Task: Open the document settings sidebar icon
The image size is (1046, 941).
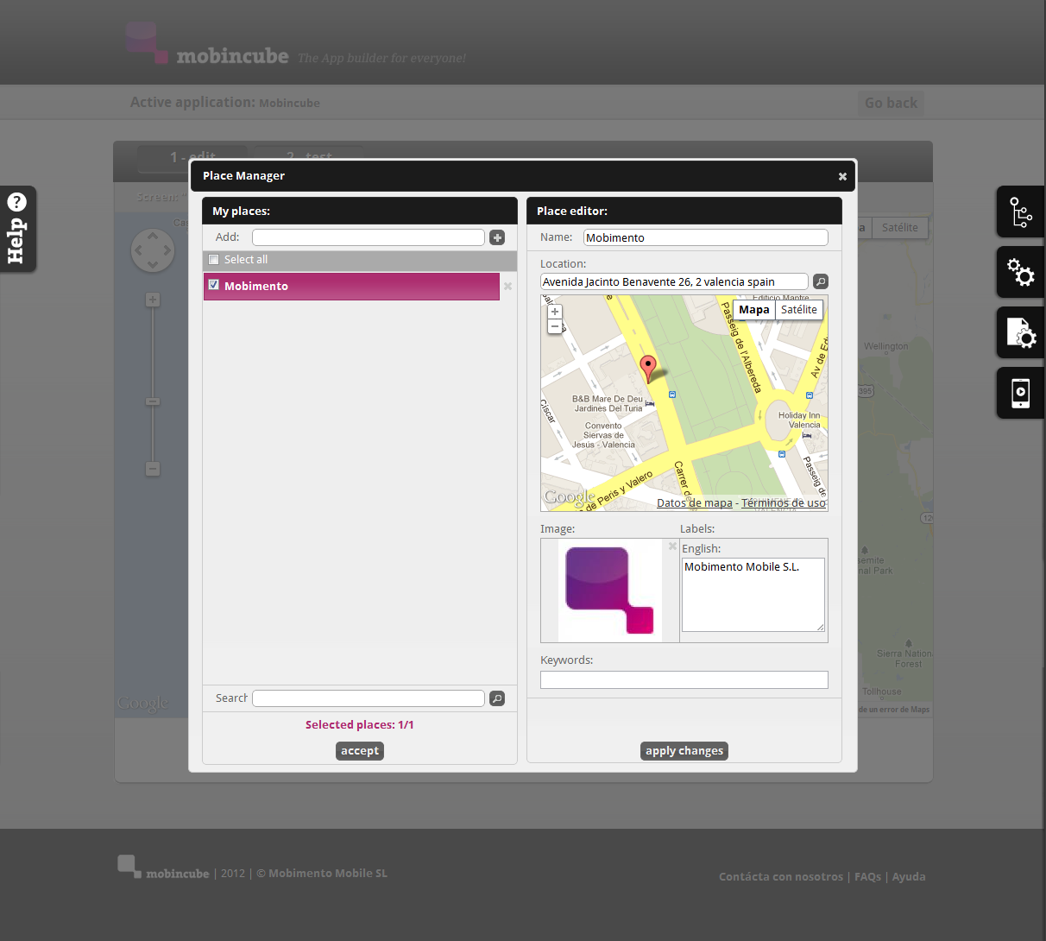Action: [1021, 332]
